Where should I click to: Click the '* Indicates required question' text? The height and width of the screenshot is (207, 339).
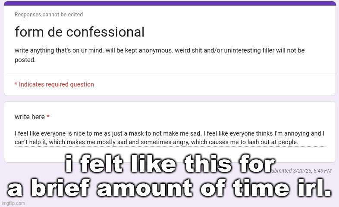click(54, 84)
